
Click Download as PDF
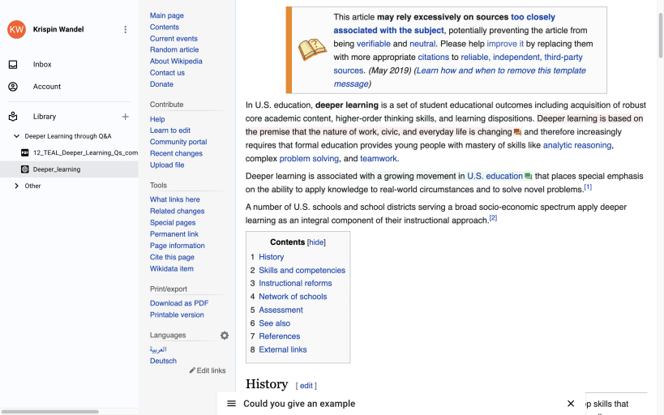point(179,303)
